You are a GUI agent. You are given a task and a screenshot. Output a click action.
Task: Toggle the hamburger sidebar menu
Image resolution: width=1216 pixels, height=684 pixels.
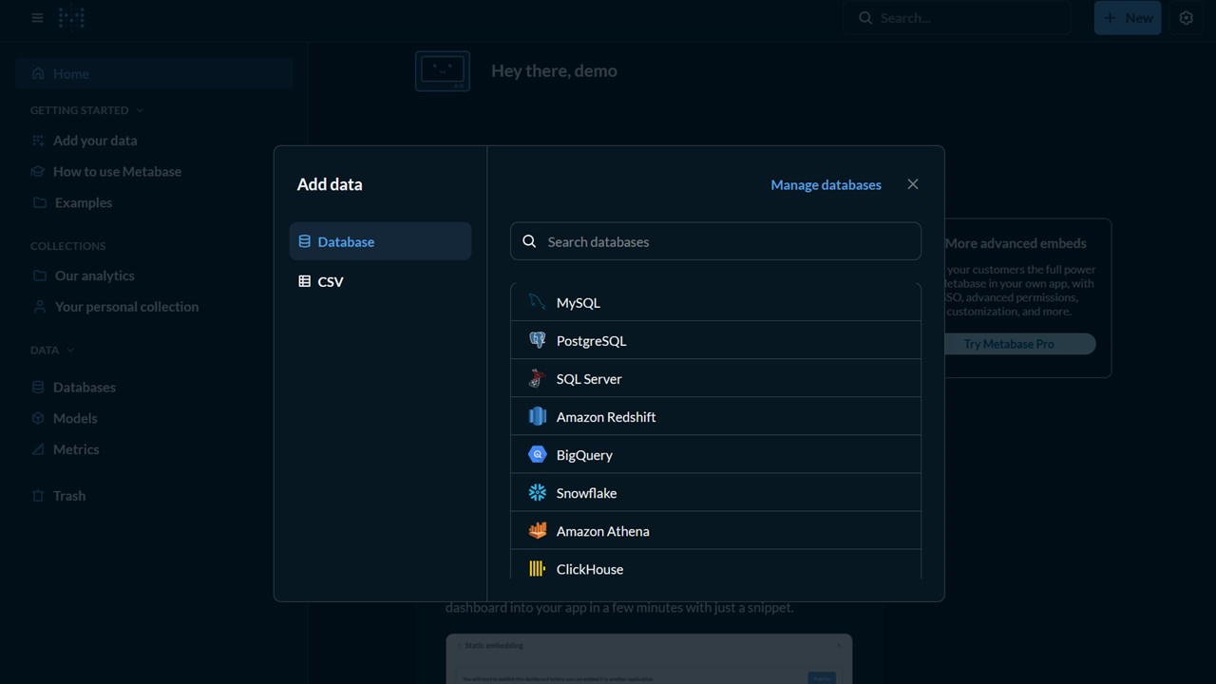37,17
